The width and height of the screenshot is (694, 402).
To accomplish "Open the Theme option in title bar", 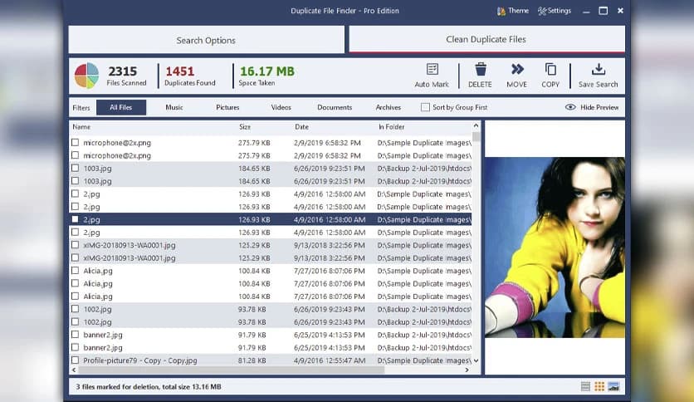I will 513,11.
